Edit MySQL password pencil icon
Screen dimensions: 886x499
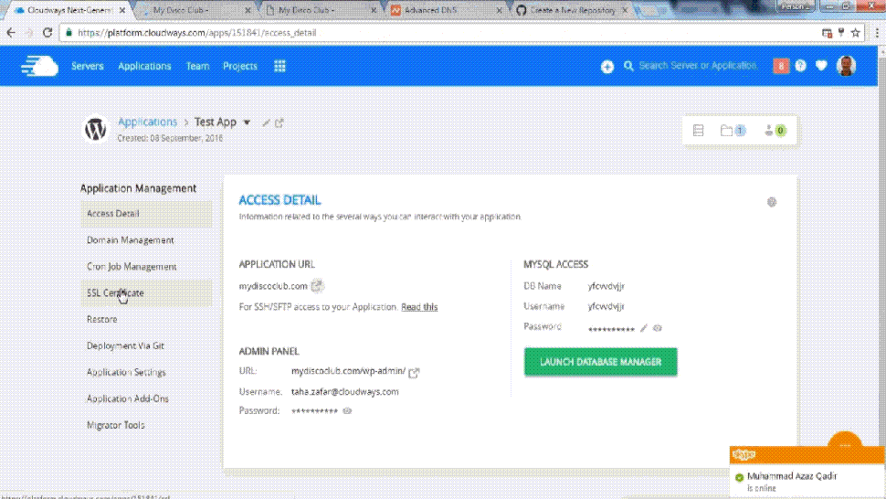click(643, 328)
